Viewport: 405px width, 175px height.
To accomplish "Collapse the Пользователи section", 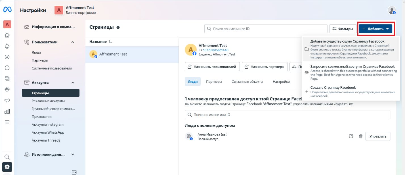I will [x=73, y=42].
